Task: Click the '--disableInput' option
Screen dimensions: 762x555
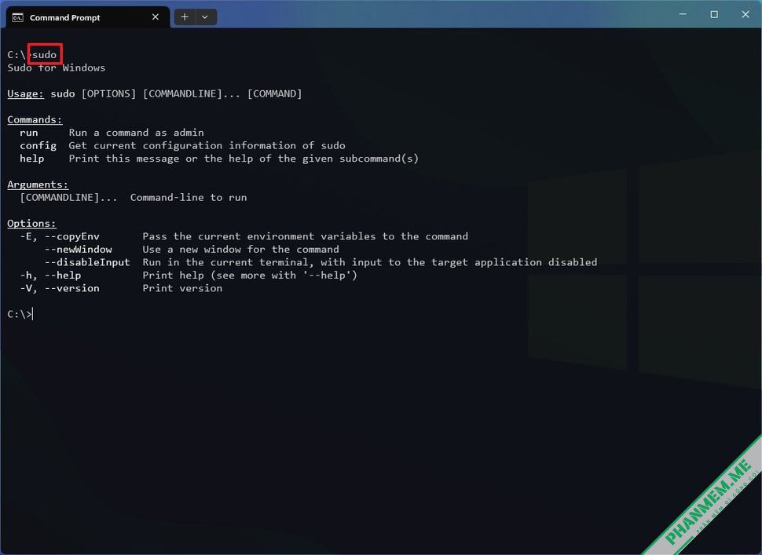Action: click(x=87, y=262)
